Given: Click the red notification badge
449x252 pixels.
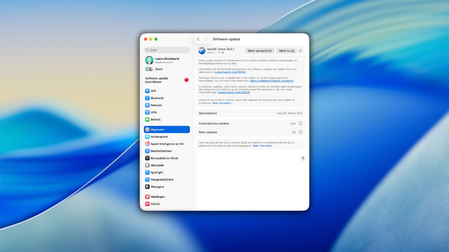Looking at the screenshot, I should coord(186,80).
